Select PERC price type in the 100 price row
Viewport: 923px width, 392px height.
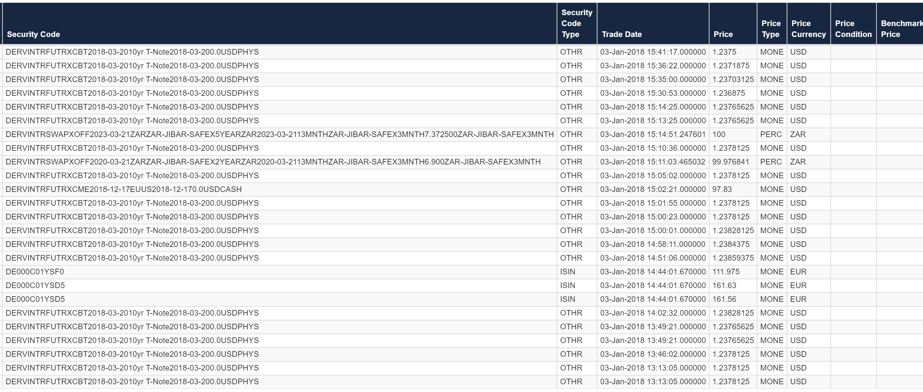click(x=771, y=135)
